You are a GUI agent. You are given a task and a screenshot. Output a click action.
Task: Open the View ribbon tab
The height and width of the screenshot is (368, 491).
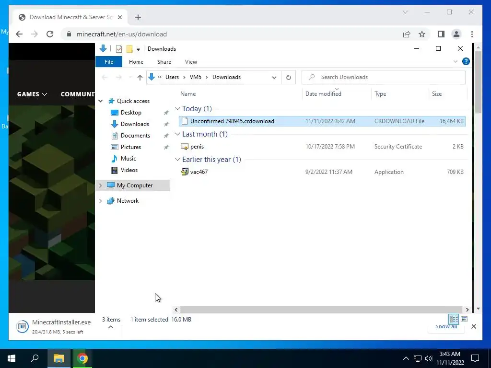pyautogui.click(x=191, y=62)
